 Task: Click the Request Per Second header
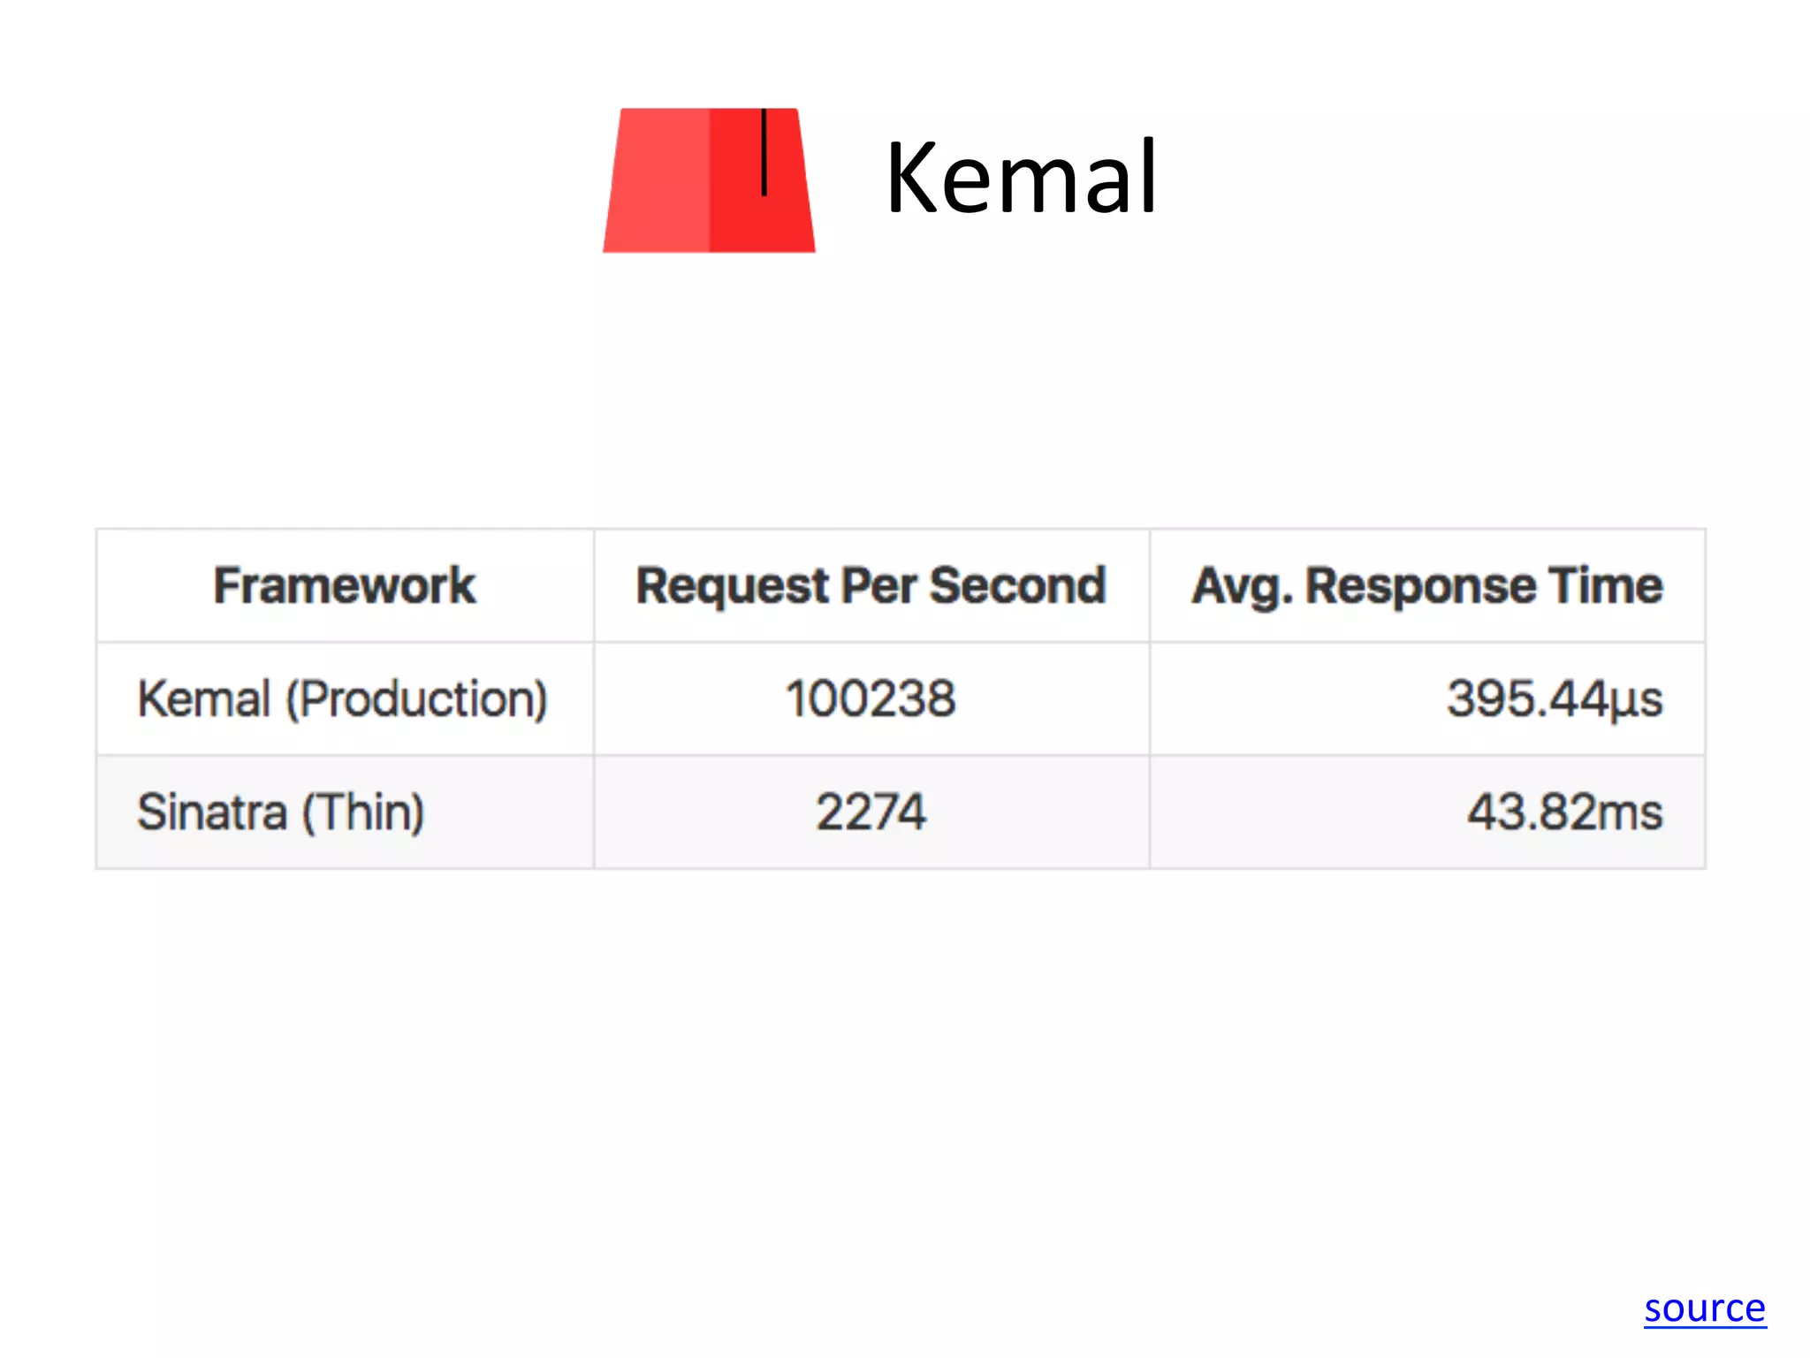[871, 585]
